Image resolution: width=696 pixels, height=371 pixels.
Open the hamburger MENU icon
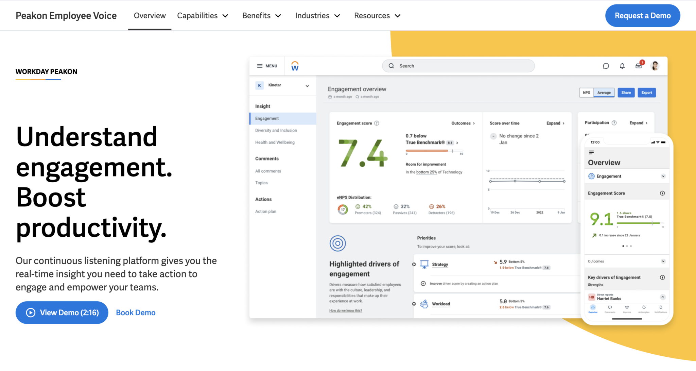tap(260, 66)
